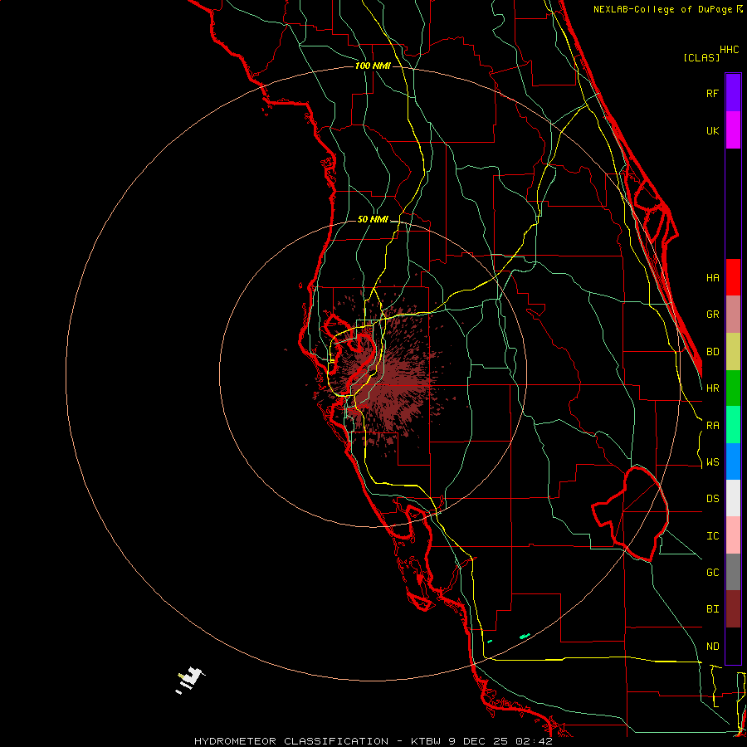Screen dimensions: 747x747
Task: Click the HYDROMETEOR CLASSIFICATION title text
Action: coord(291,741)
